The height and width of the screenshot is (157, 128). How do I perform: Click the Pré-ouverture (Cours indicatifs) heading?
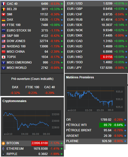tap(32, 79)
